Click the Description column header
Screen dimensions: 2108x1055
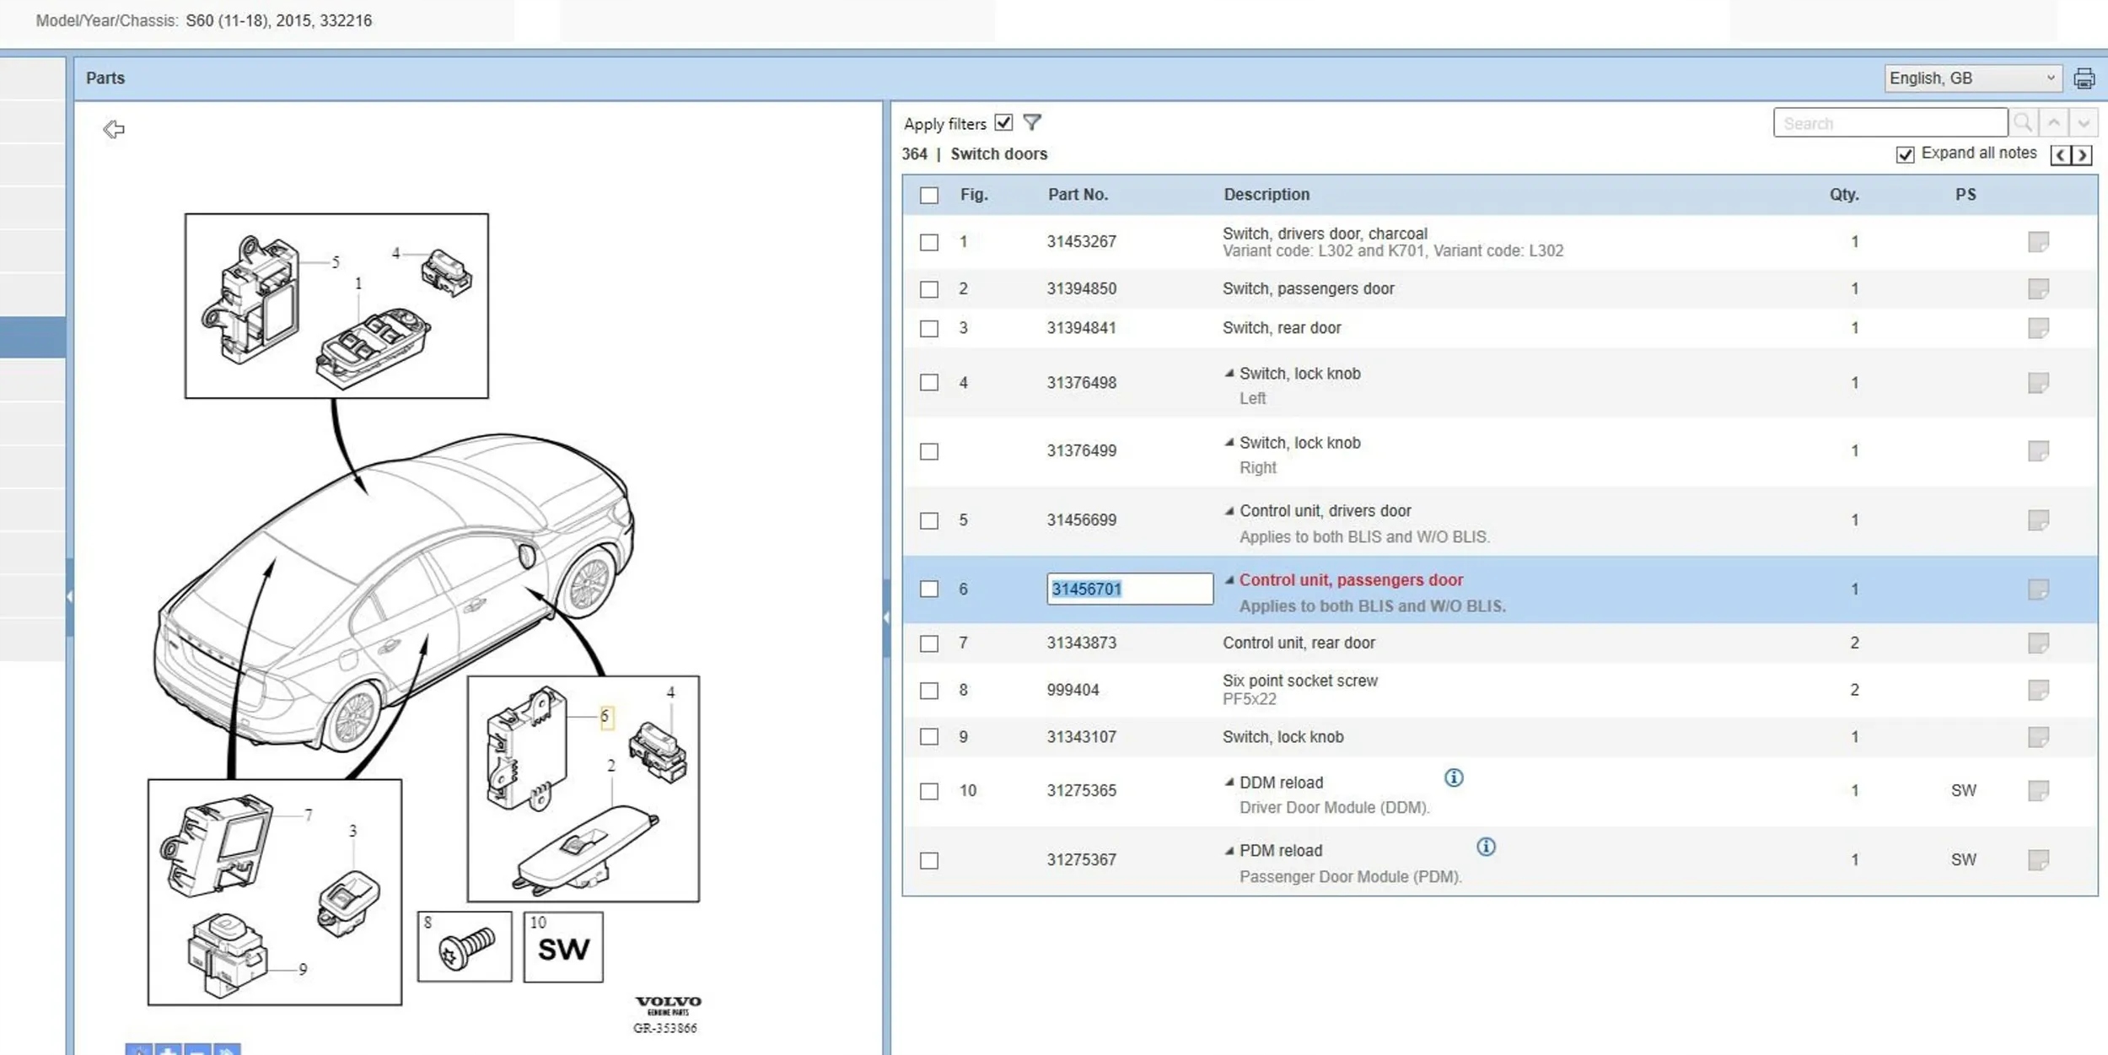[x=1266, y=195]
